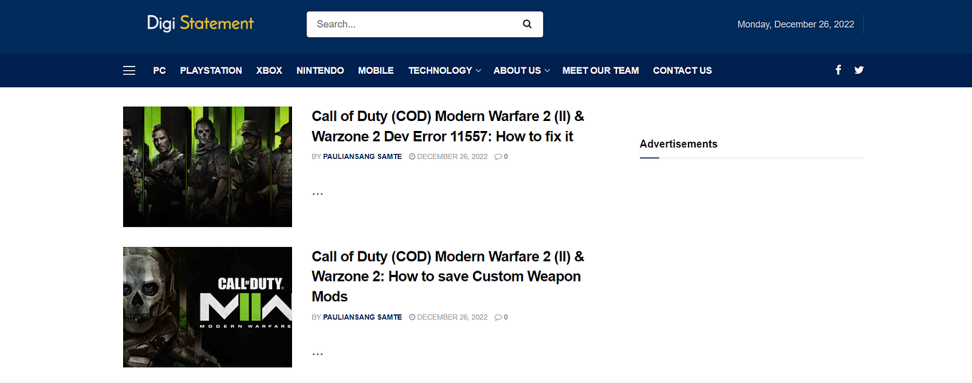The image size is (972, 383).
Task: Expand the Technology dropdown menu
Action: click(444, 70)
